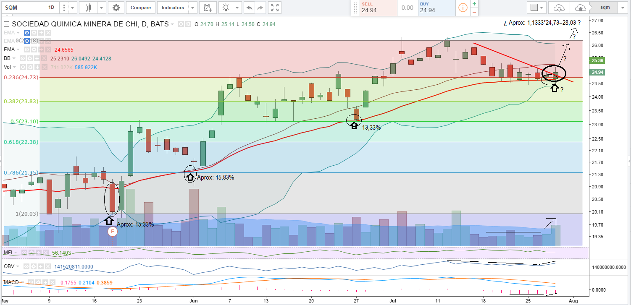Click the 25.39 green price label on axis
This screenshot has width=631, height=305.
pos(597,61)
